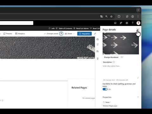Screen dimensions: 152x114
Task: Click the Preview command
Action: 8,34
